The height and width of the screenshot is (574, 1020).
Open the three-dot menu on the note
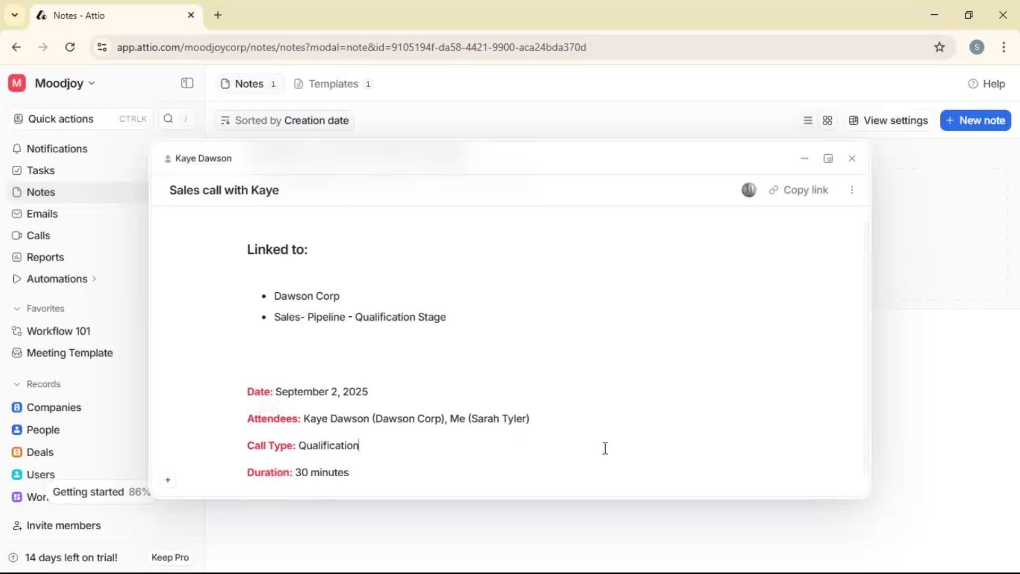coord(852,190)
